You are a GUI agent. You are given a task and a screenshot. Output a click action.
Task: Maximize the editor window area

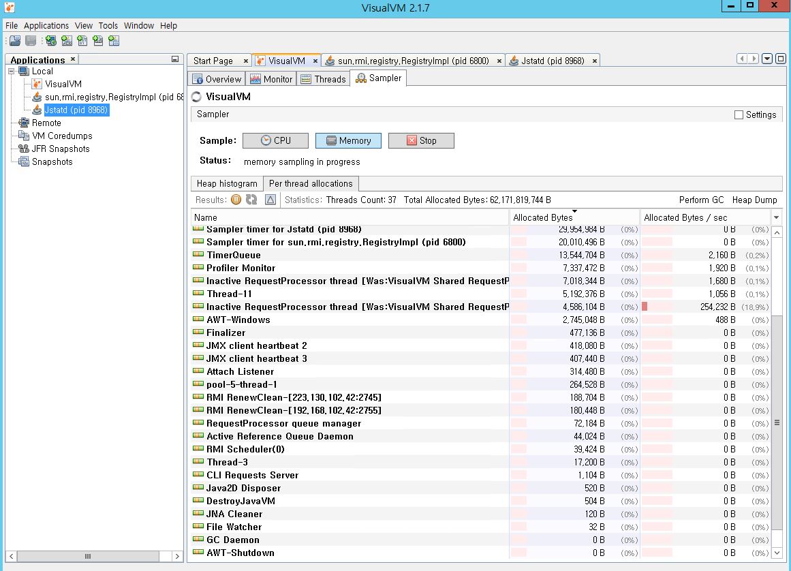[x=780, y=59]
